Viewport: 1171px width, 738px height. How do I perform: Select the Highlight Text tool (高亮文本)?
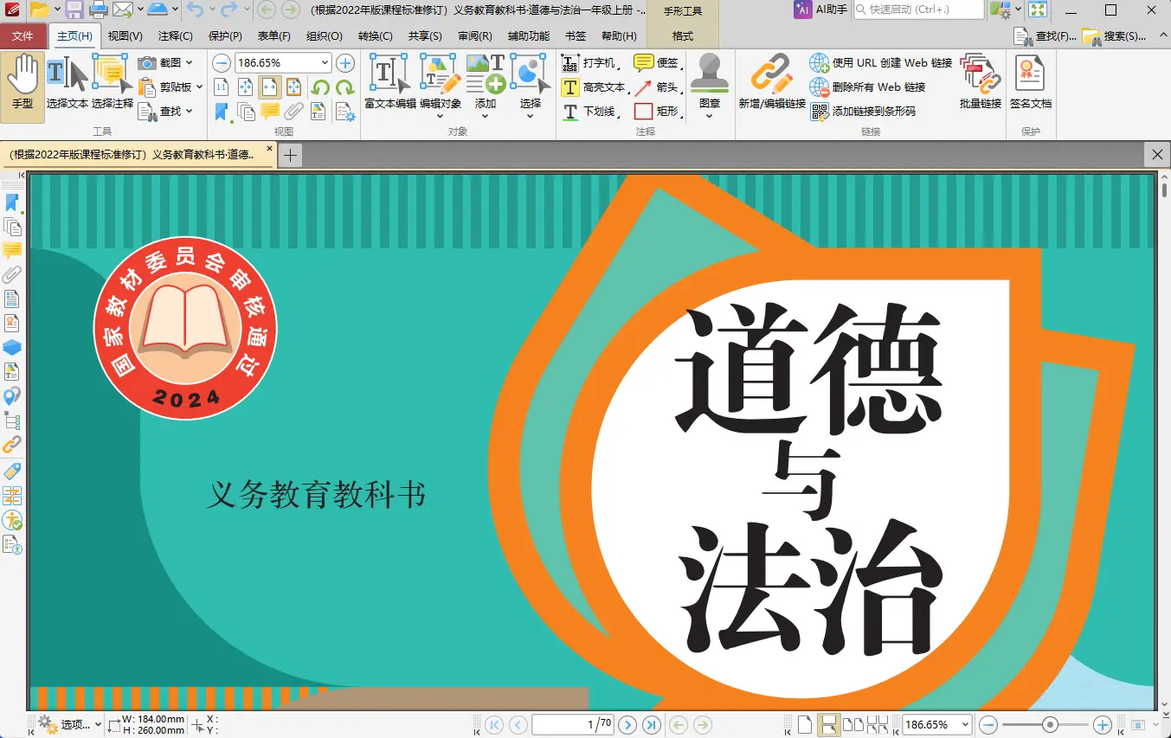pos(594,87)
